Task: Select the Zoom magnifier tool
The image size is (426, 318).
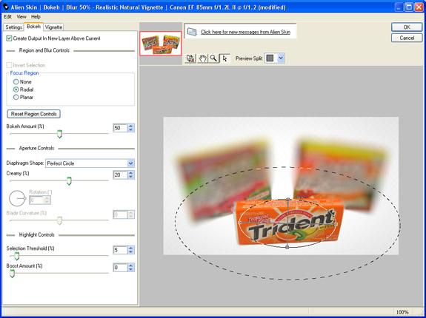Action: [x=213, y=58]
